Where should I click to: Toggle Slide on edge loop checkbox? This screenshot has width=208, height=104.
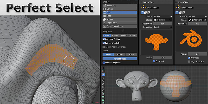click(x=103, y=63)
